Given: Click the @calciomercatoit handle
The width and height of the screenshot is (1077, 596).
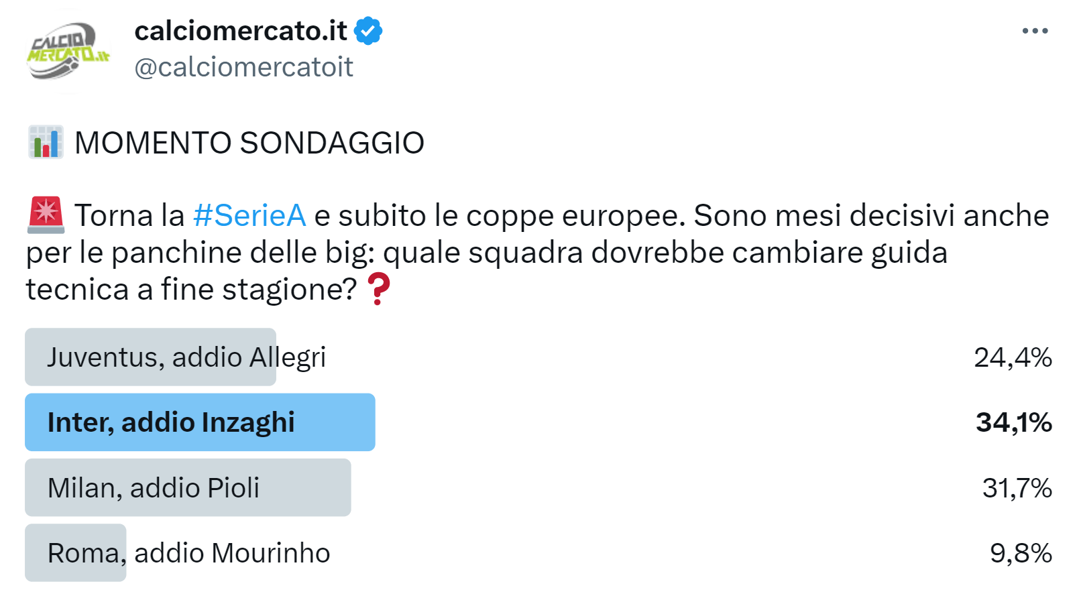Looking at the screenshot, I should (x=243, y=67).
